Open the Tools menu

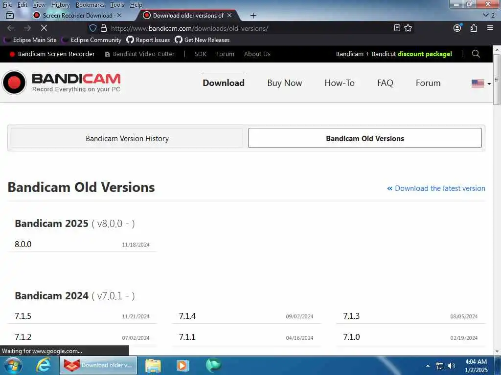(x=117, y=4)
